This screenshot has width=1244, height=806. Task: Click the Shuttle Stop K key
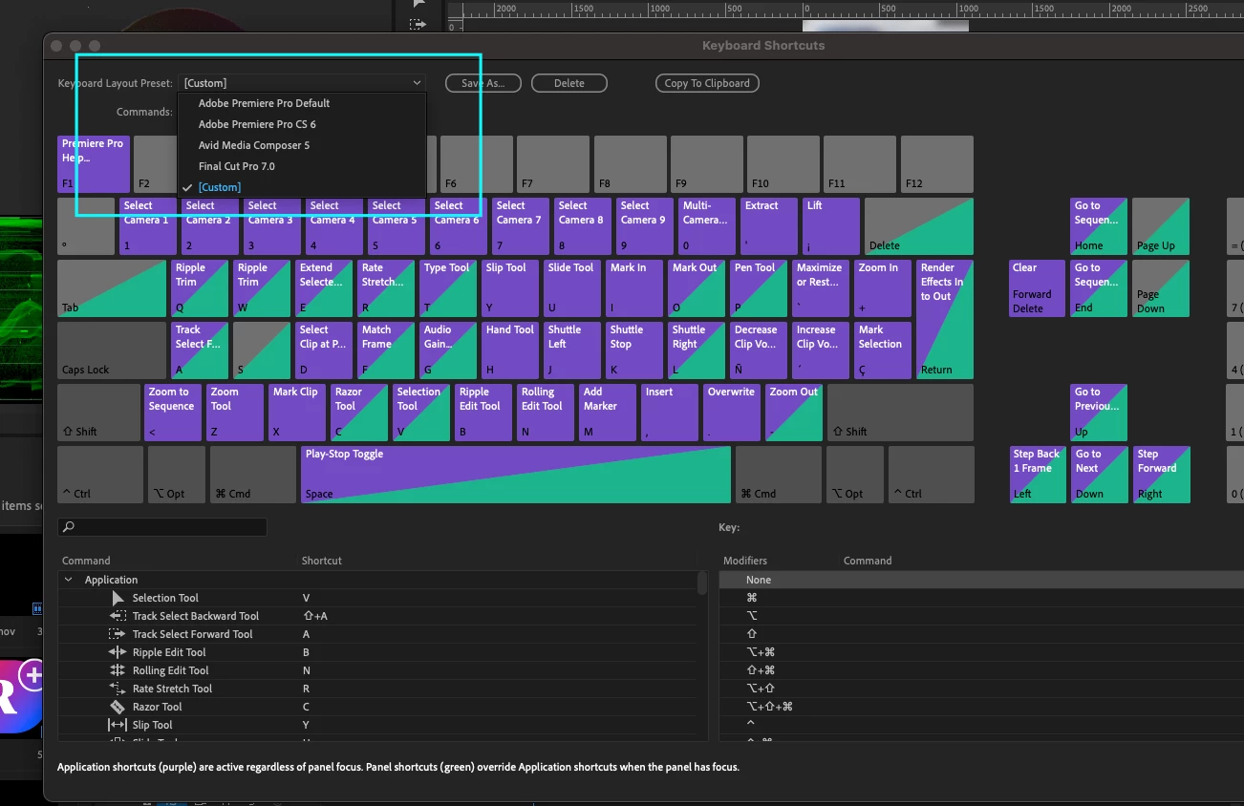pyautogui.click(x=634, y=350)
